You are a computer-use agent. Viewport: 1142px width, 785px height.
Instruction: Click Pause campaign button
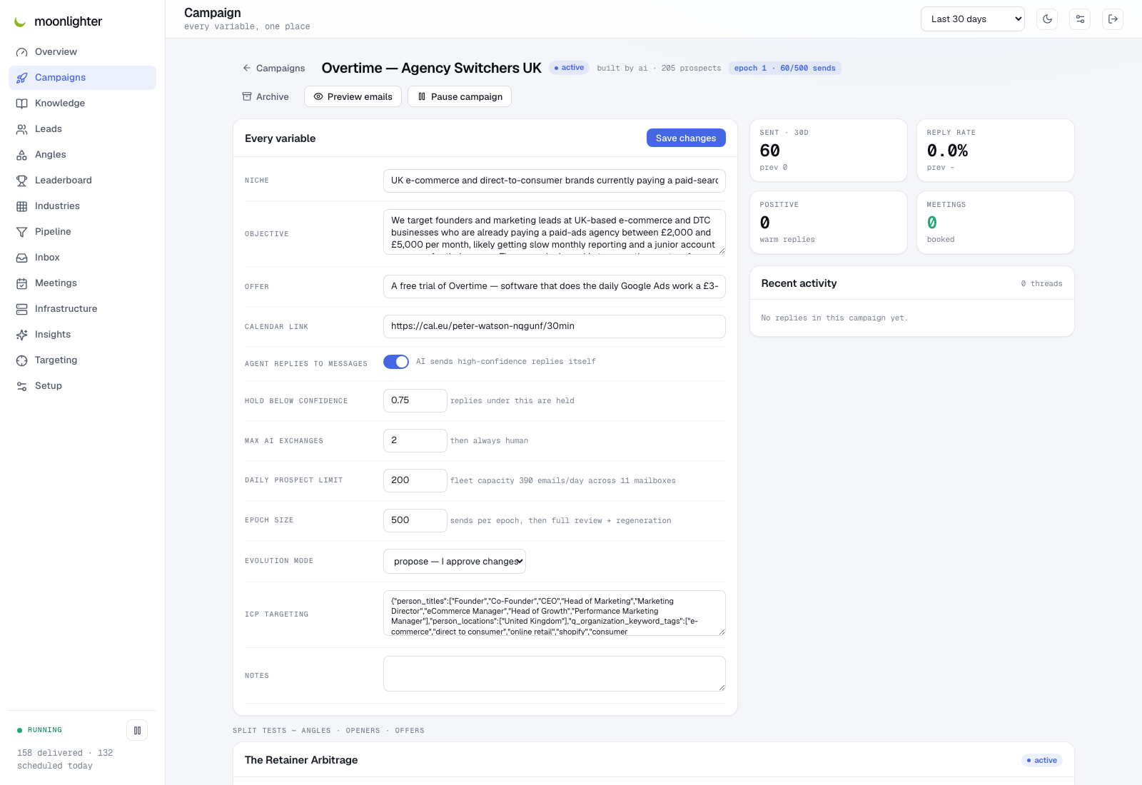point(460,96)
